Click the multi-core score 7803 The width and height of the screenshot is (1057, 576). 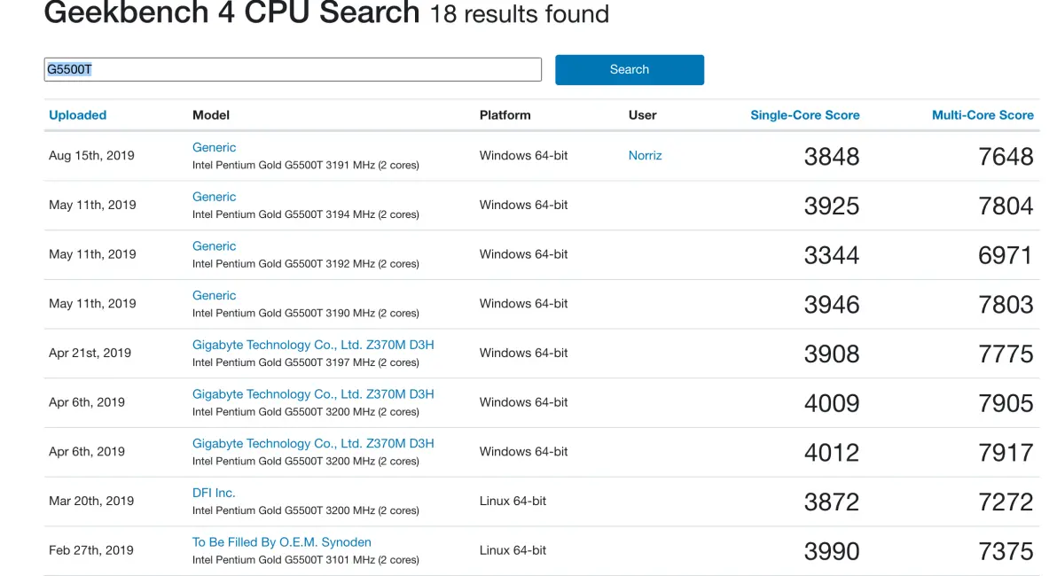coord(1006,305)
